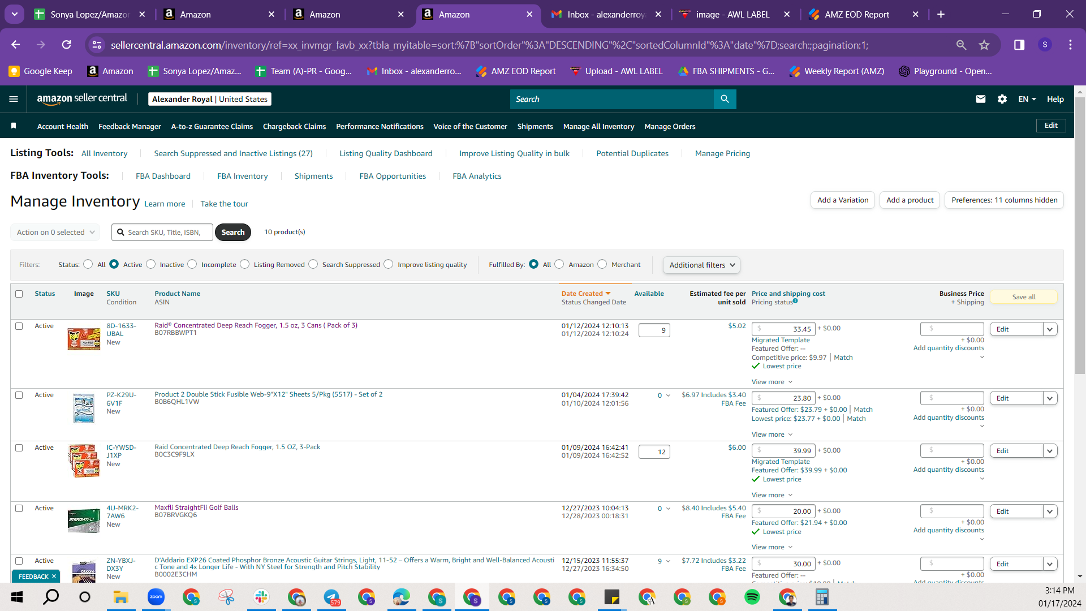The image size is (1086, 611).
Task: Select the Search Suppressed status filter
Action: tap(313, 264)
